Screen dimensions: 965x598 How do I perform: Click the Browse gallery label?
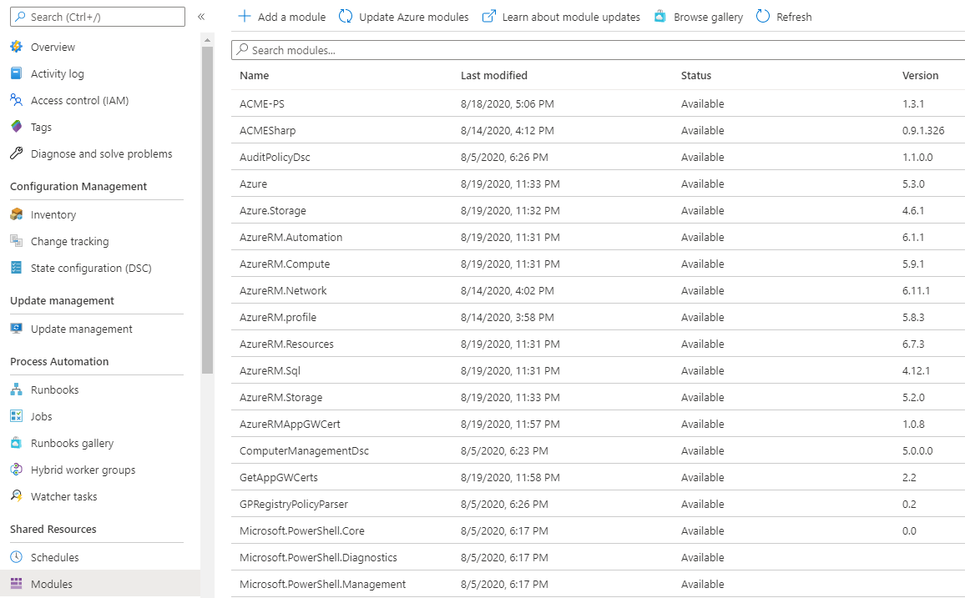(x=709, y=17)
